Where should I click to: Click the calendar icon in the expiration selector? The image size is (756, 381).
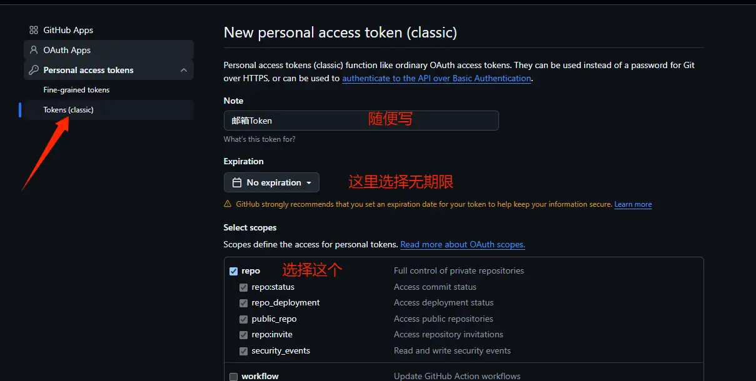236,182
